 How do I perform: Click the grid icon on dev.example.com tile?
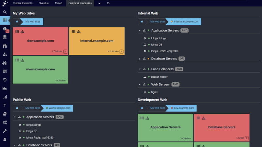click(17, 32)
